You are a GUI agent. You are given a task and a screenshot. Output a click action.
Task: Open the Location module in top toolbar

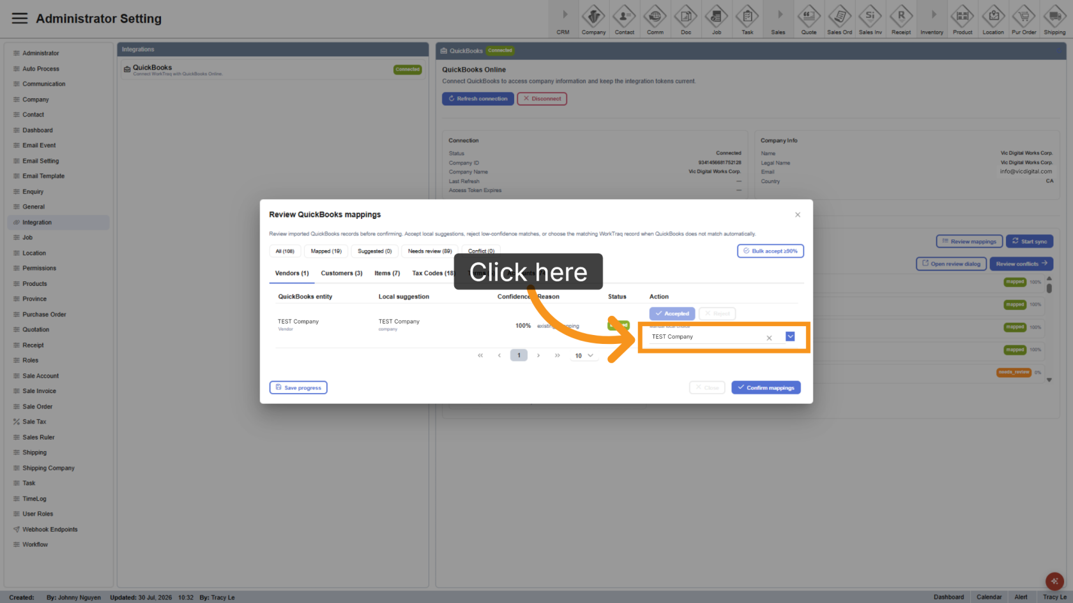pyautogui.click(x=993, y=19)
